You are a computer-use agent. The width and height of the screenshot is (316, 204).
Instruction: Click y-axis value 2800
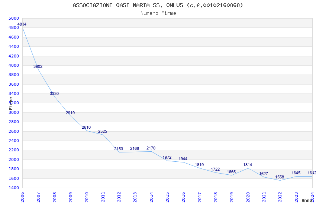point(14,122)
